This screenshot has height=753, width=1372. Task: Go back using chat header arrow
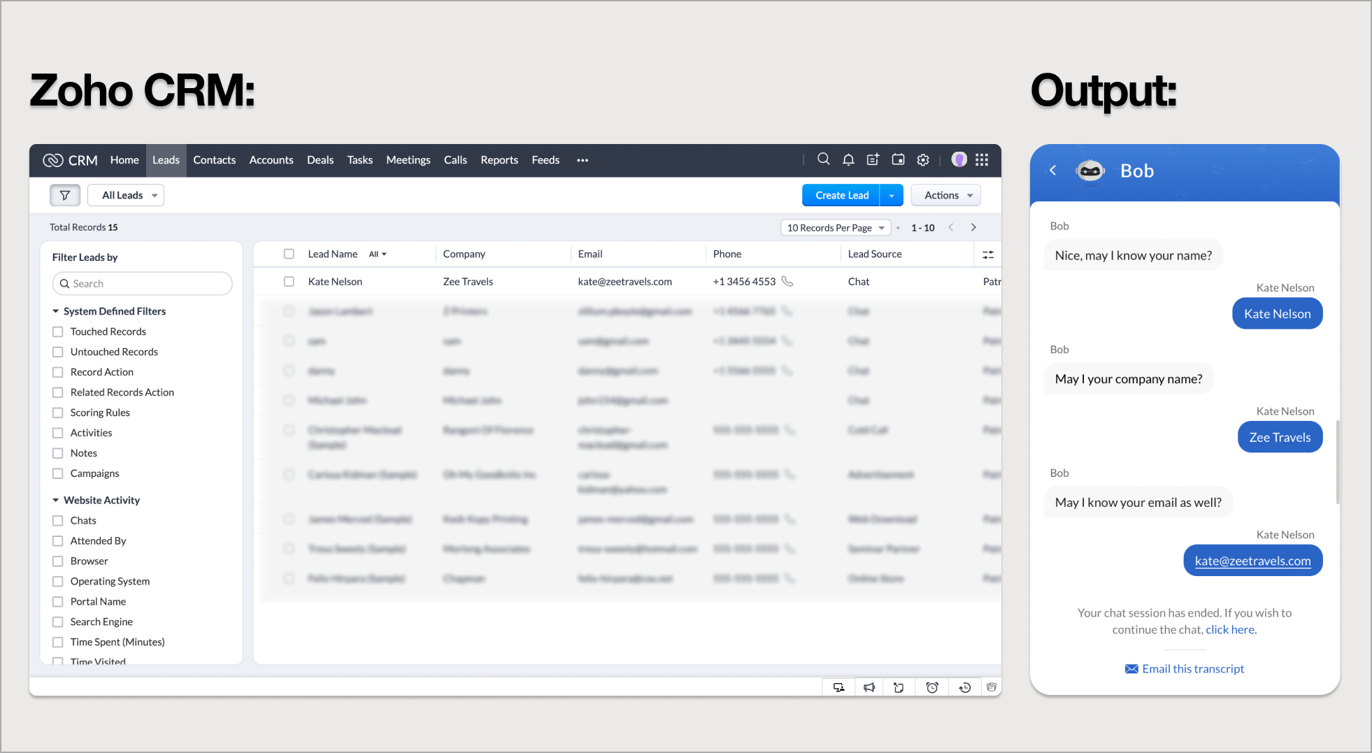[x=1052, y=170]
